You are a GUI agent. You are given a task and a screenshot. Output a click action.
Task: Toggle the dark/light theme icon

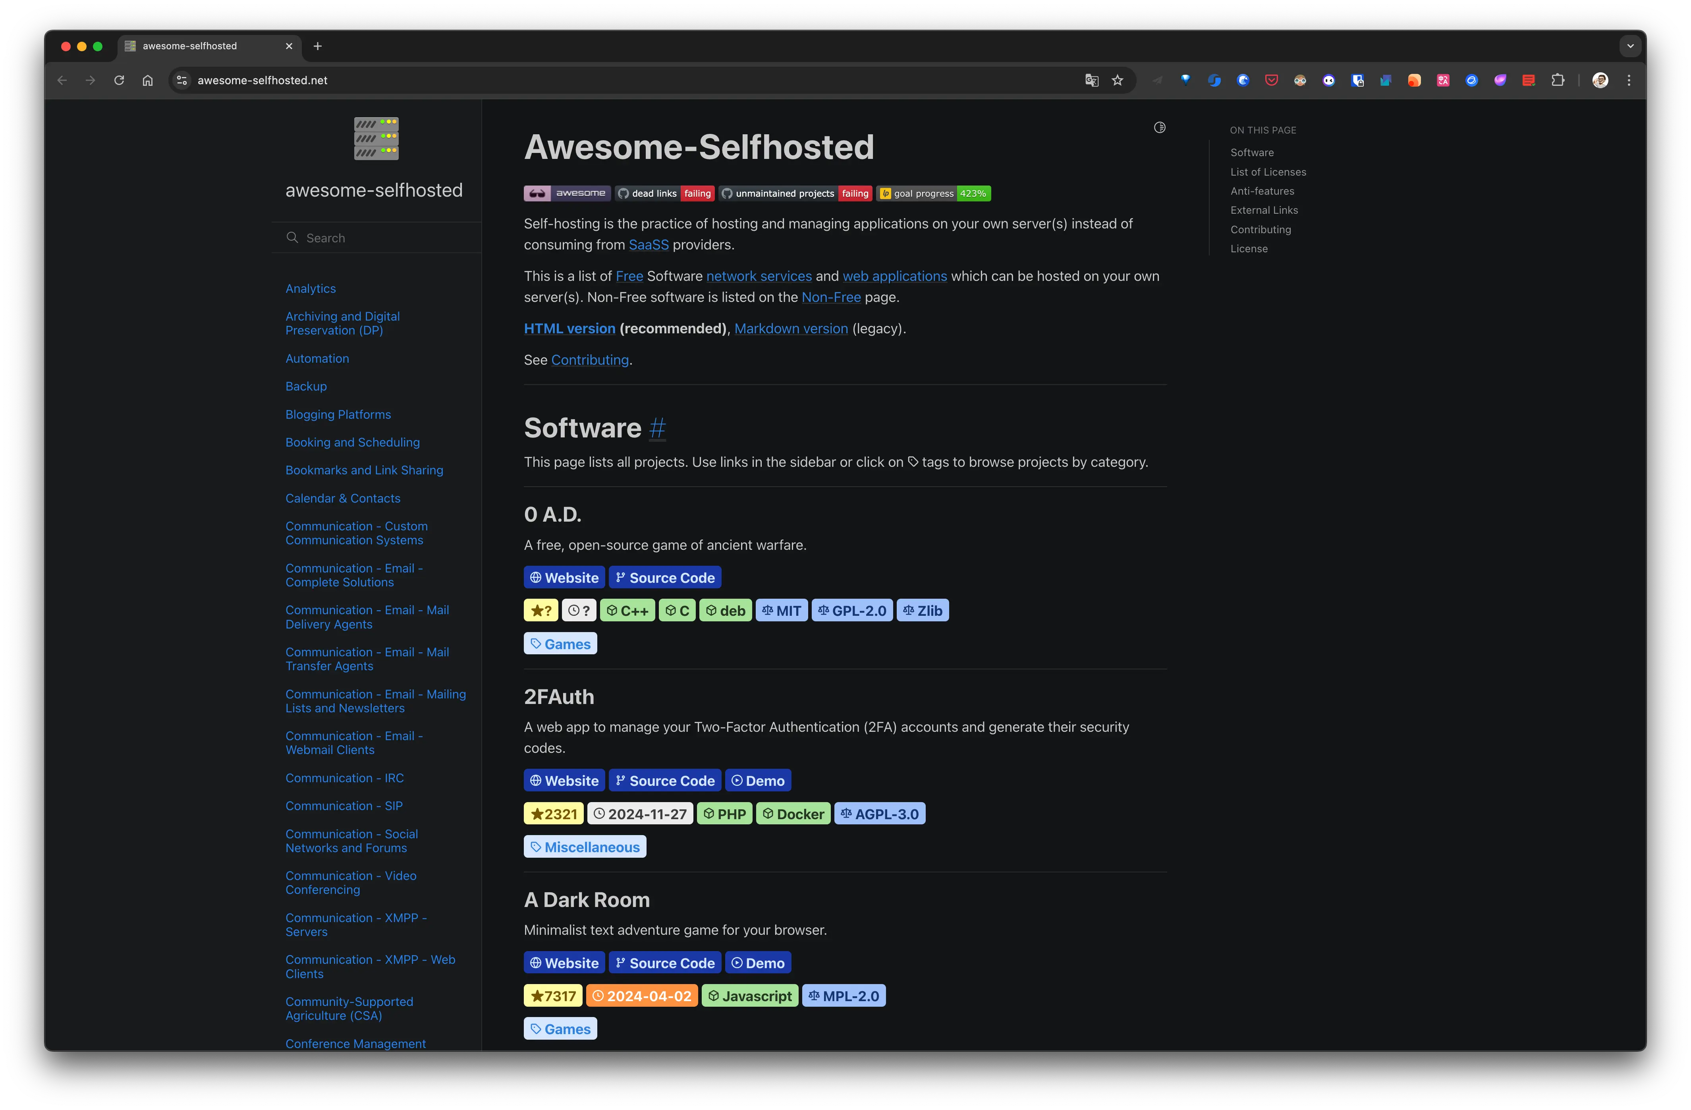pos(1160,128)
